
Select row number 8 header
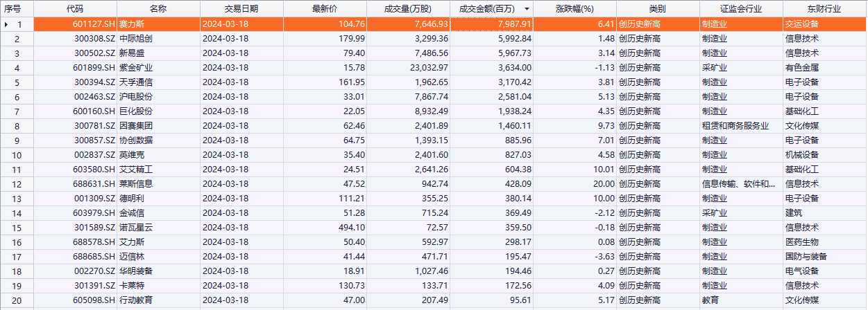tap(17, 126)
